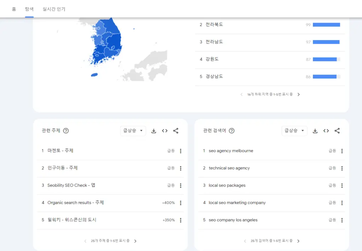This screenshot has width=362, height=251.
Task: Open more options for local seo marketing company
Action: click(x=342, y=203)
